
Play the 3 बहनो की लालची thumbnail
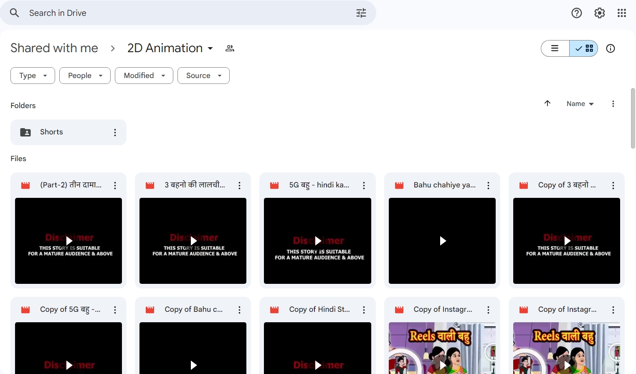[x=193, y=241]
